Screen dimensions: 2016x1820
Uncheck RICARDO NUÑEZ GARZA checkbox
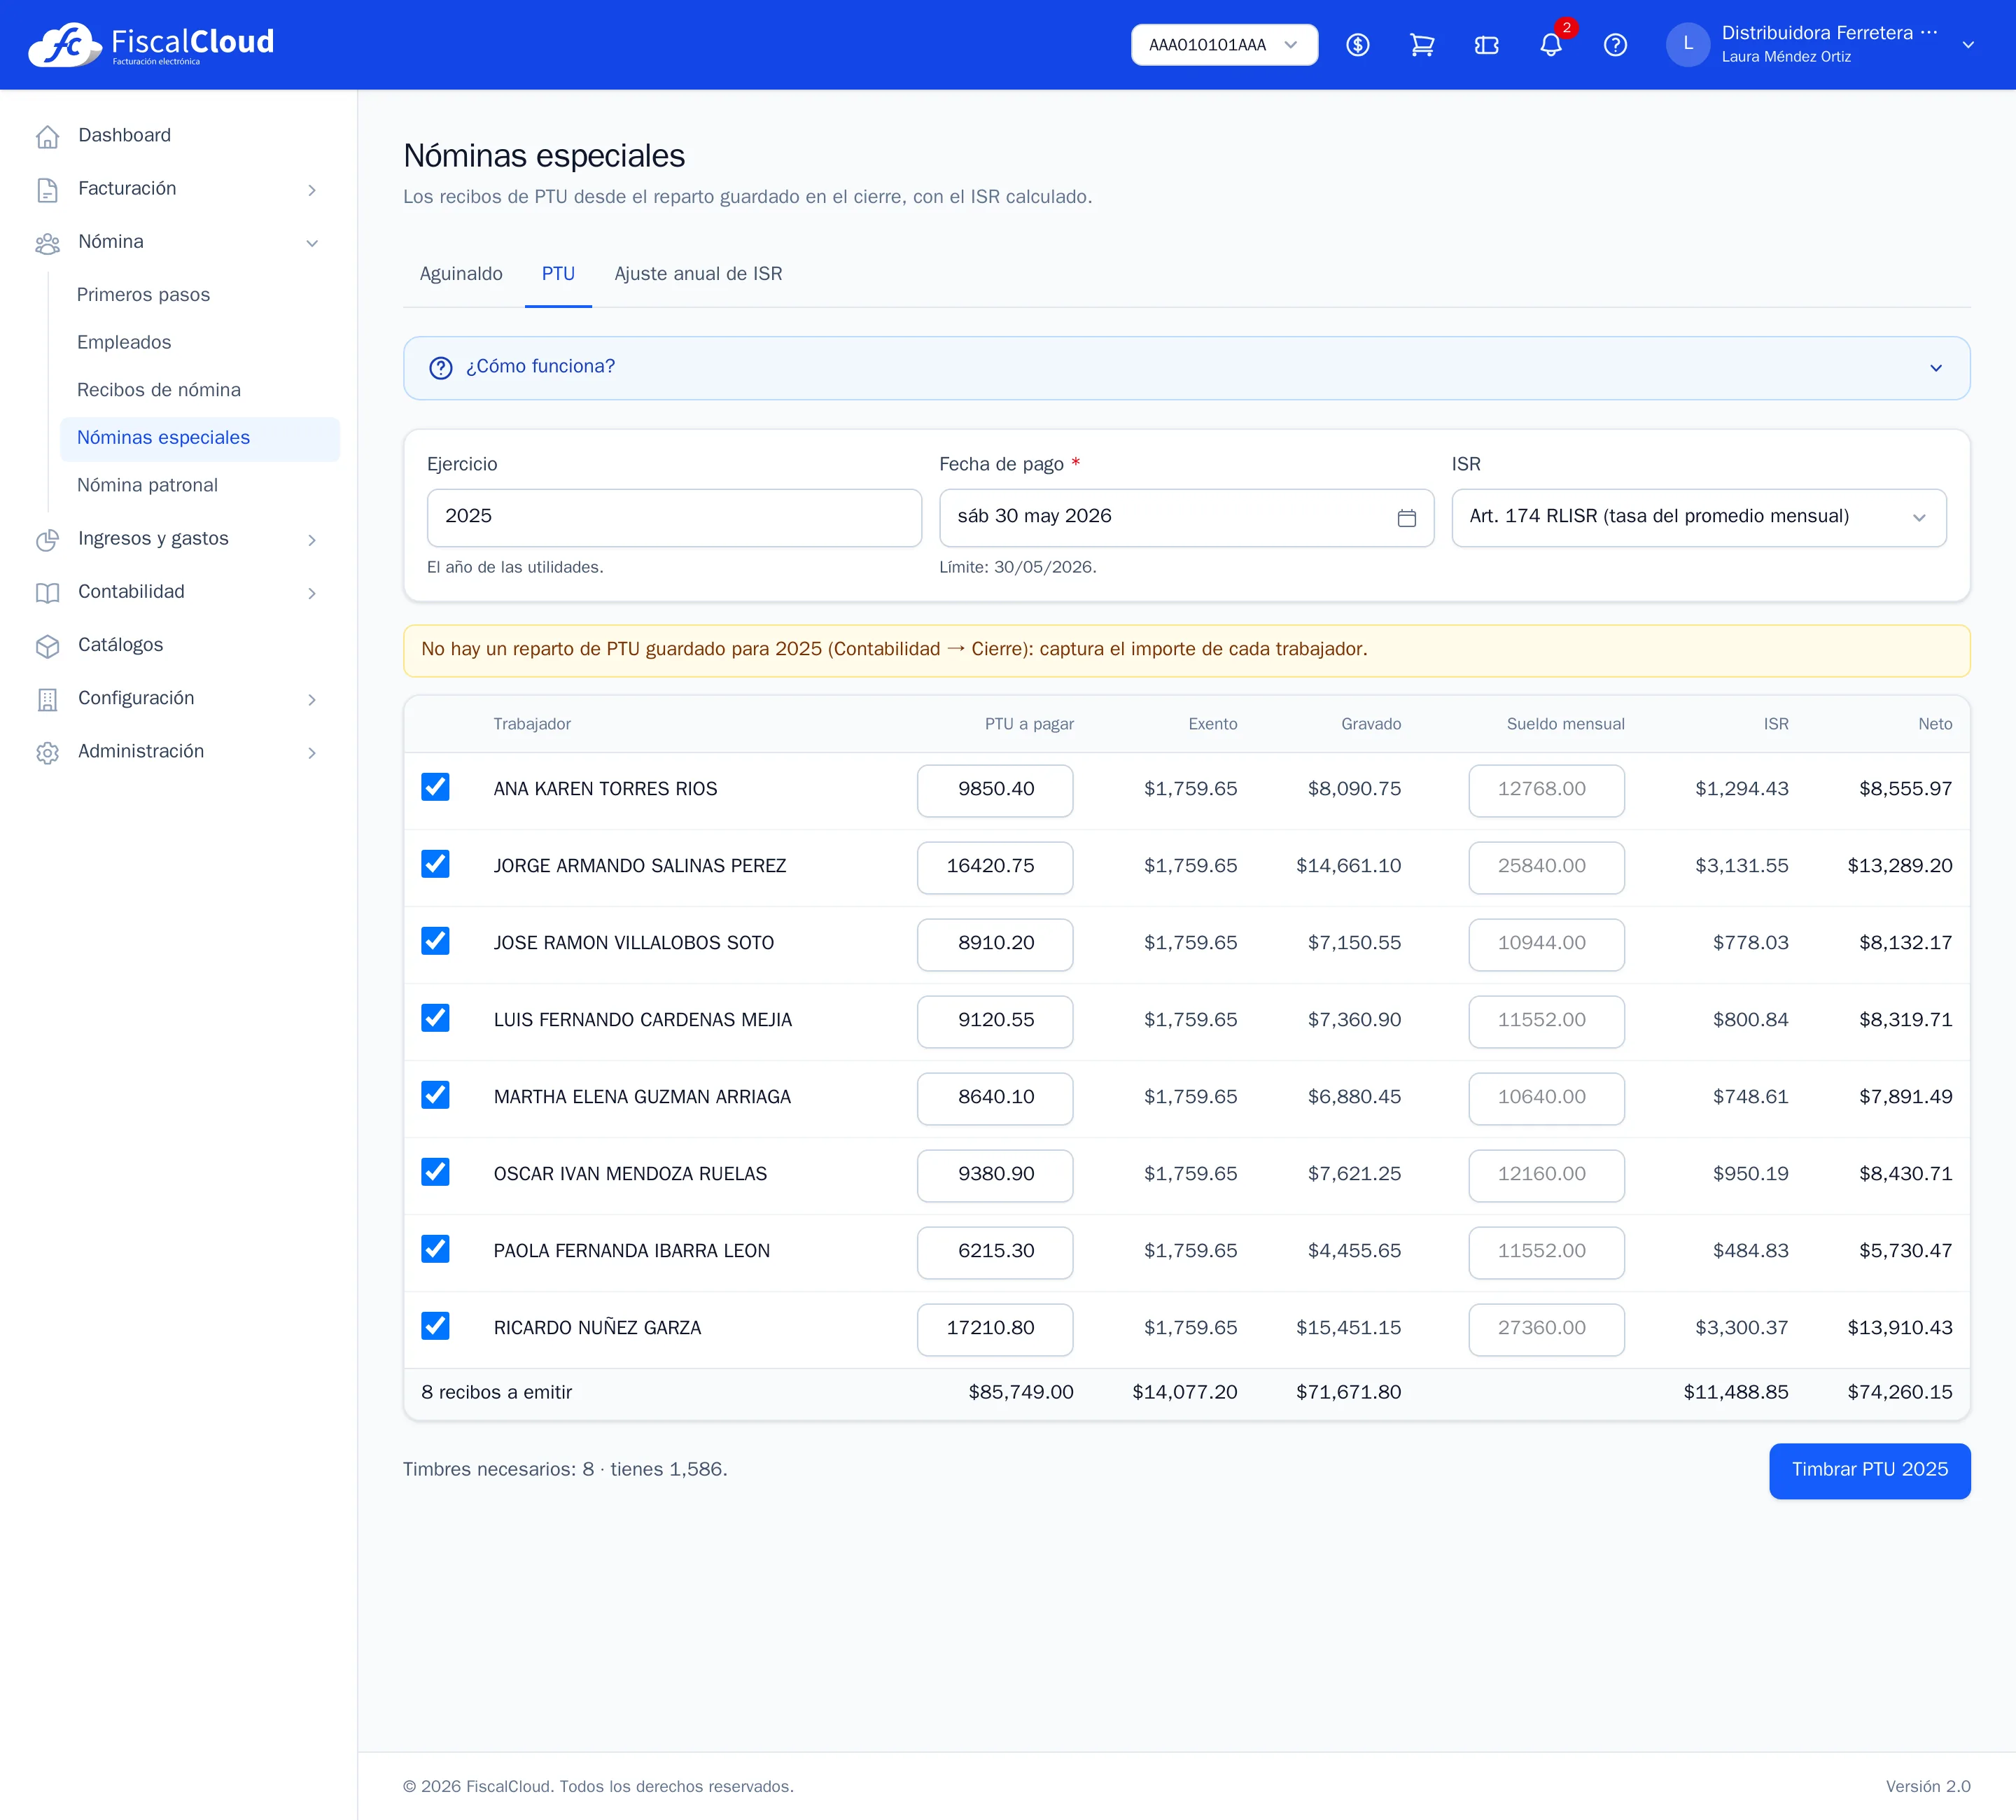coord(435,1326)
